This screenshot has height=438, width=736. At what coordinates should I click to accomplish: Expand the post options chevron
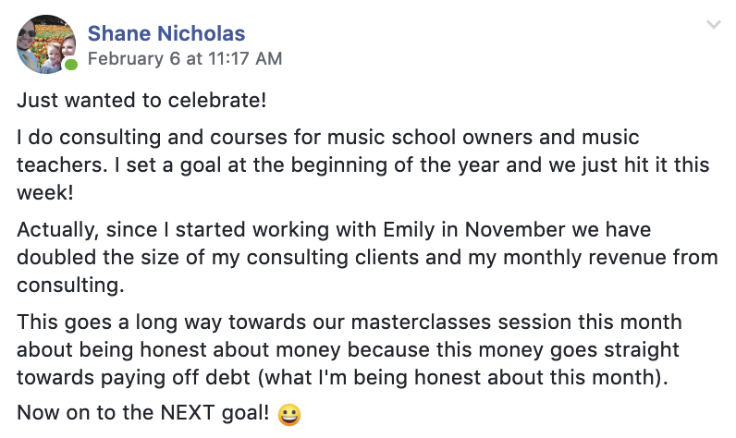[713, 25]
